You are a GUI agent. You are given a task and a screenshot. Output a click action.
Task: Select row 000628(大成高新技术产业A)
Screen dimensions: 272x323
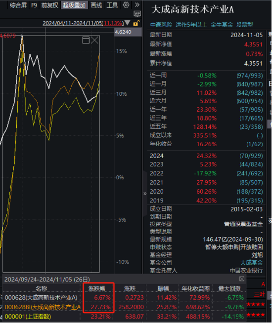click(x=124, y=297)
